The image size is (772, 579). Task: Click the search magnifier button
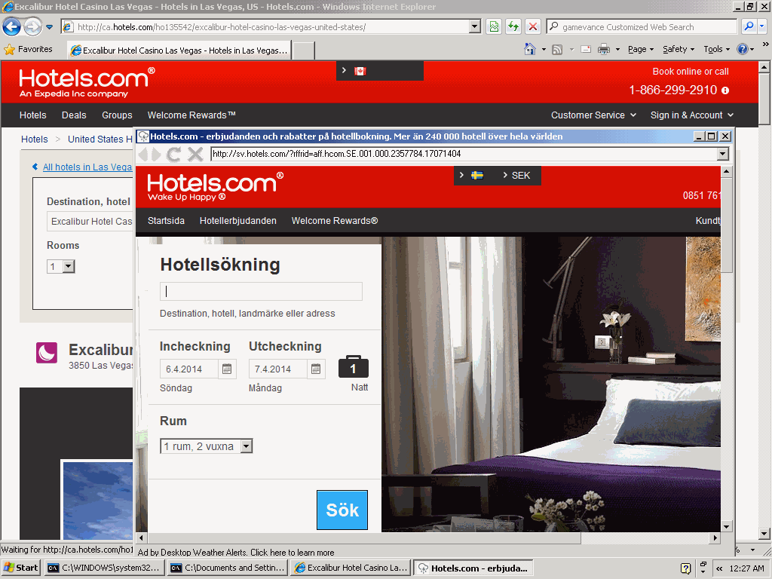[749, 26]
